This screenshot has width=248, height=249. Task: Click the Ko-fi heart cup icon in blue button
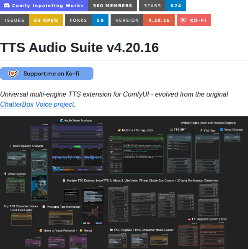pyautogui.click(x=13, y=73)
